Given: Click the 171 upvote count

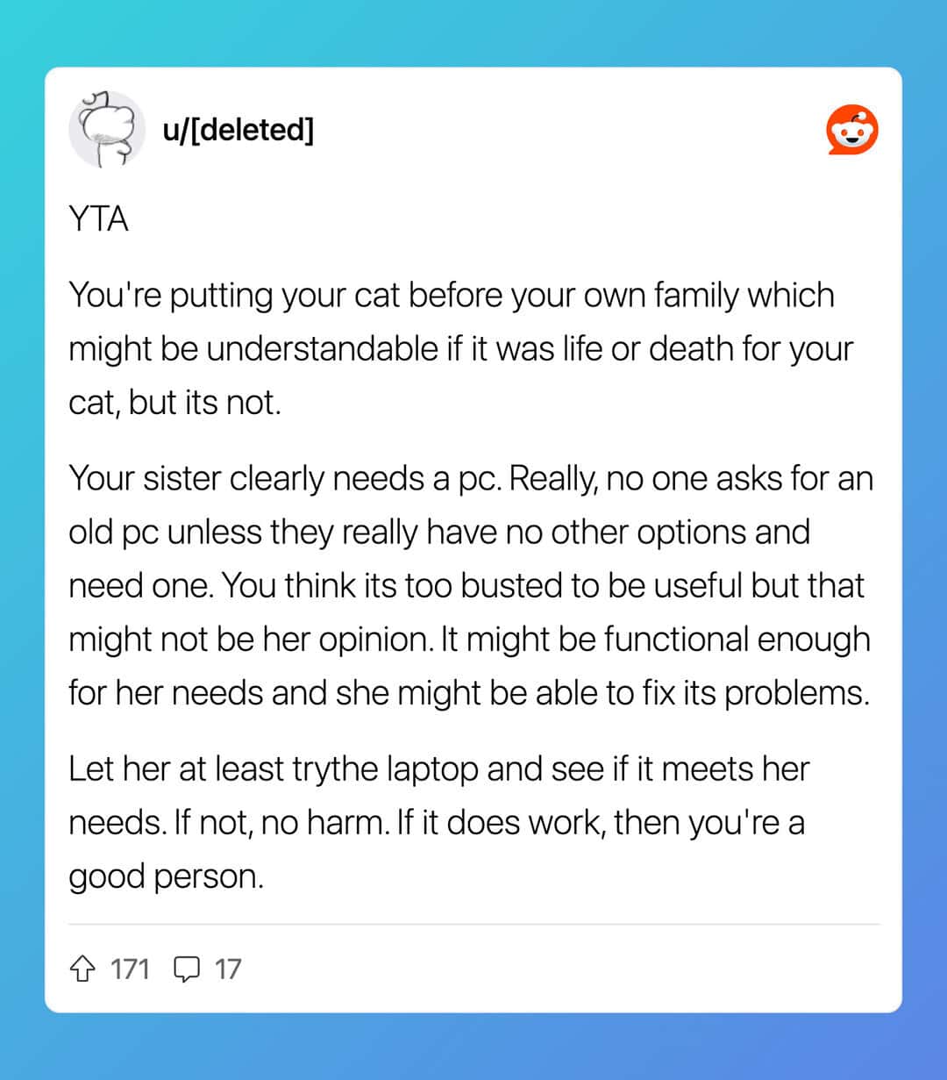Looking at the screenshot, I should click(x=130, y=969).
